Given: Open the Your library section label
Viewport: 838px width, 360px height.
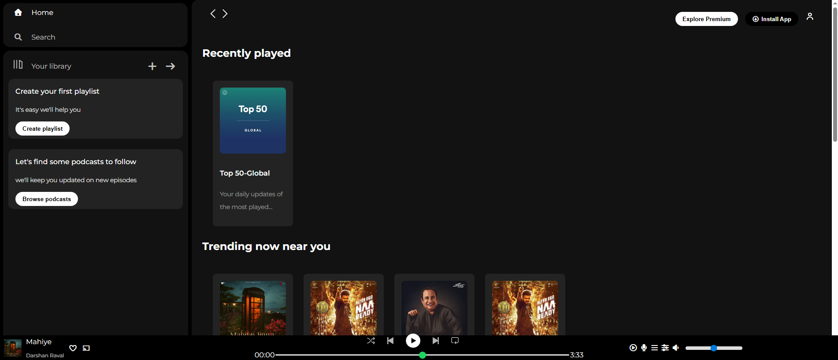Looking at the screenshot, I should tap(51, 66).
